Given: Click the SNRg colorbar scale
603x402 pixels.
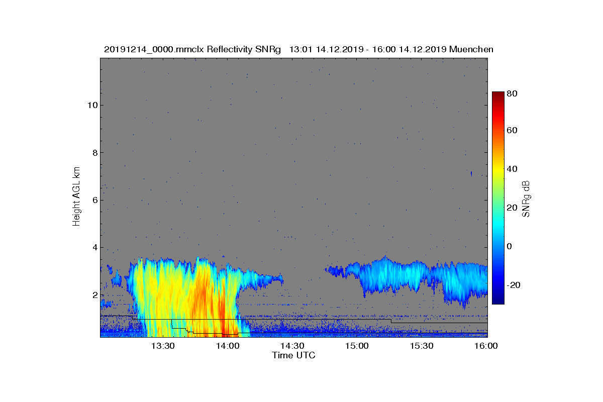Looking at the screenshot, I should tap(498, 198).
